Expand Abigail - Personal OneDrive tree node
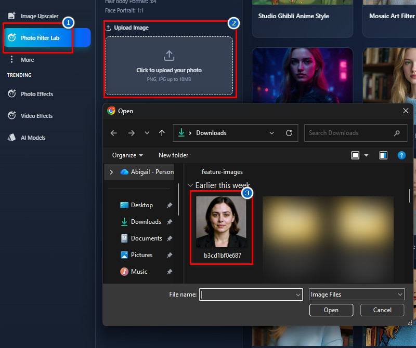 click(x=111, y=172)
